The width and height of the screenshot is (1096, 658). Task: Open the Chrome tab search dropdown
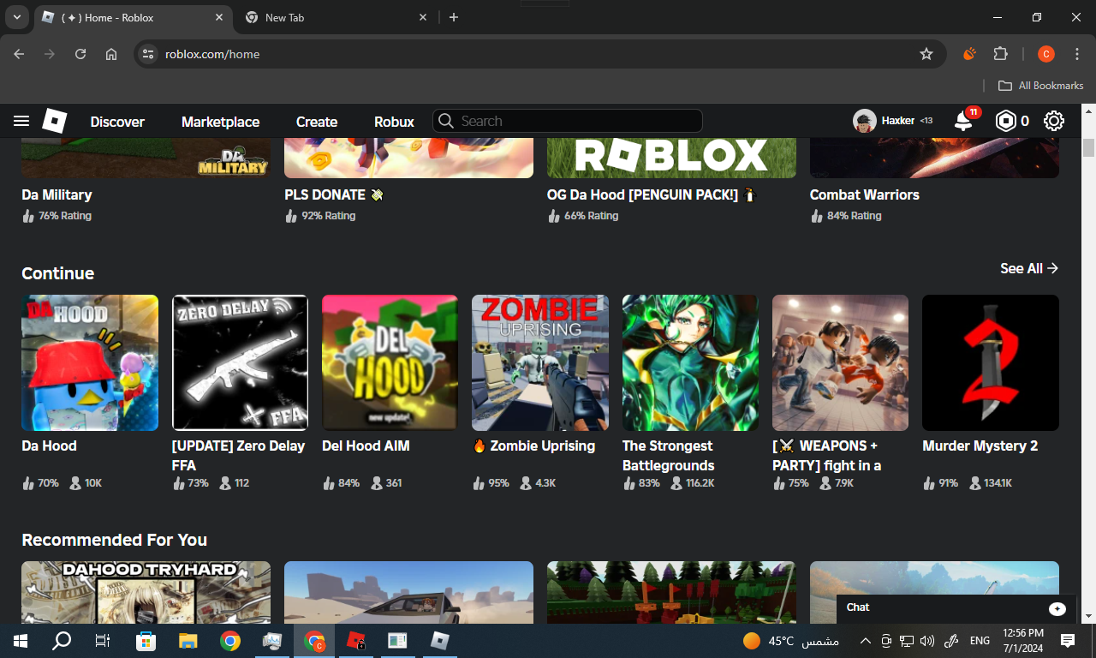pos(17,17)
